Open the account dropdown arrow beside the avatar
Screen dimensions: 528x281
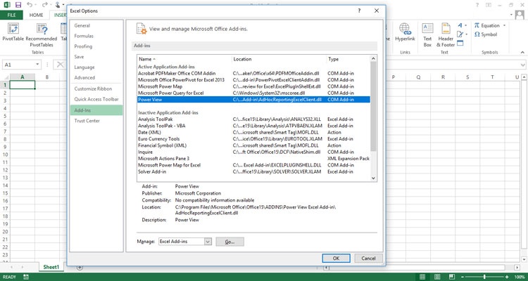point(512,15)
